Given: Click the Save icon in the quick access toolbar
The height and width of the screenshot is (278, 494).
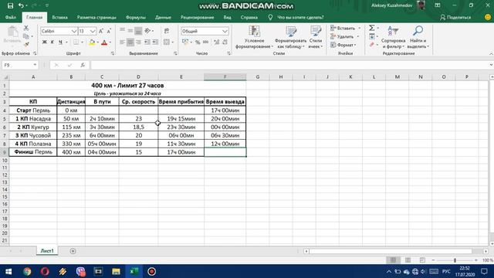Looking at the screenshot, I should point(10,5).
